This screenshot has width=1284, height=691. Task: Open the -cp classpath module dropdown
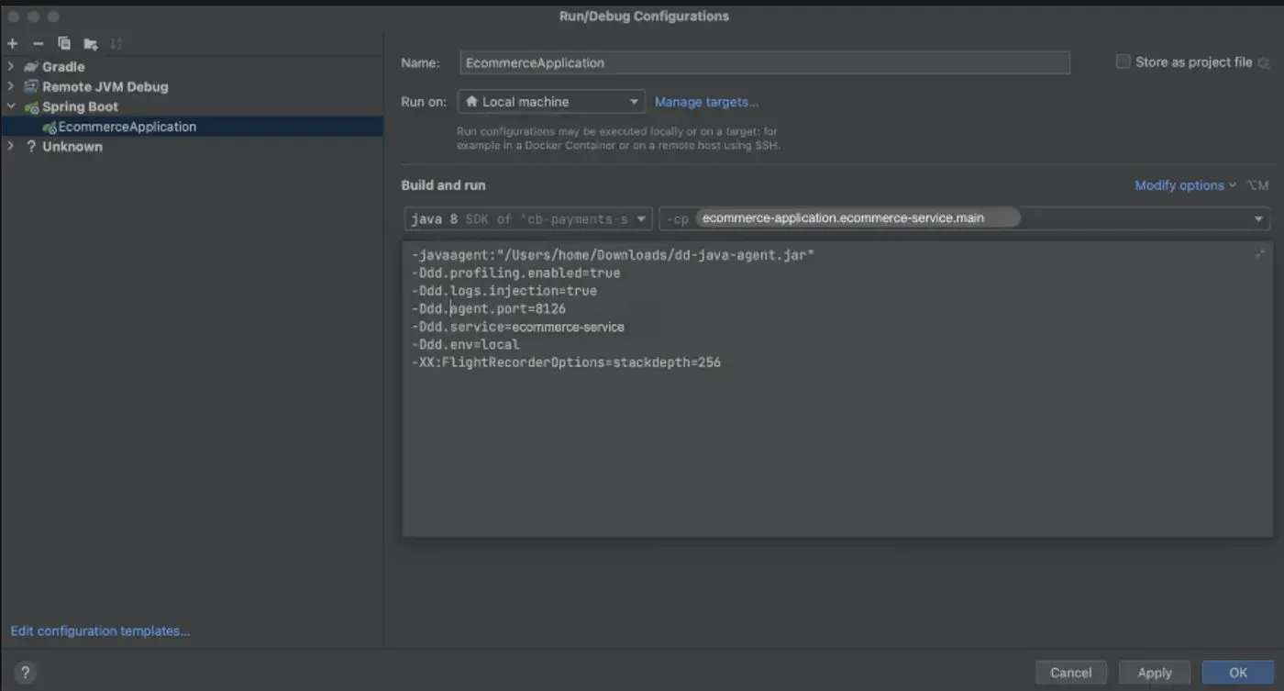964,218
